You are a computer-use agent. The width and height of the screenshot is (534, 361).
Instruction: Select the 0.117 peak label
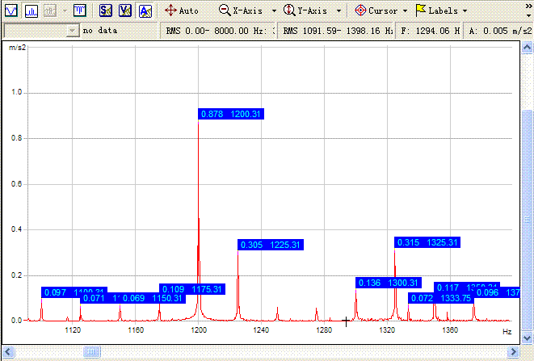tap(467, 287)
